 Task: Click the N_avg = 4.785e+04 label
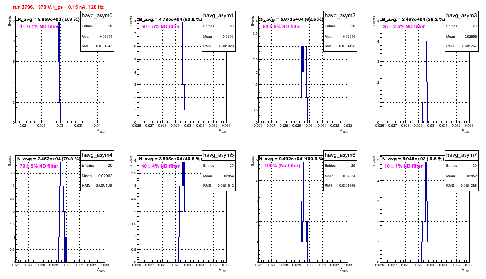169,19
